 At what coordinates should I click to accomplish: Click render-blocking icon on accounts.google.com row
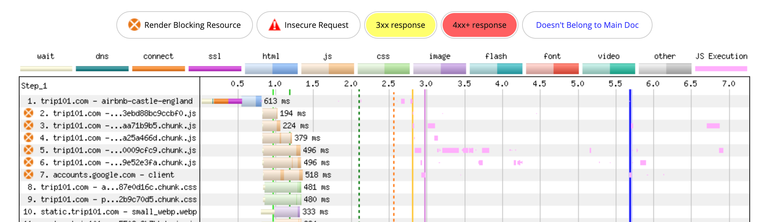29,175
